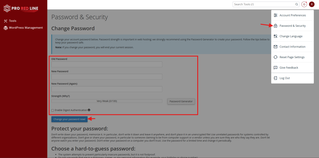Open the user account avatar menu
Screen dimensions: 319x158
pyautogui.click(x=312, y=4)
